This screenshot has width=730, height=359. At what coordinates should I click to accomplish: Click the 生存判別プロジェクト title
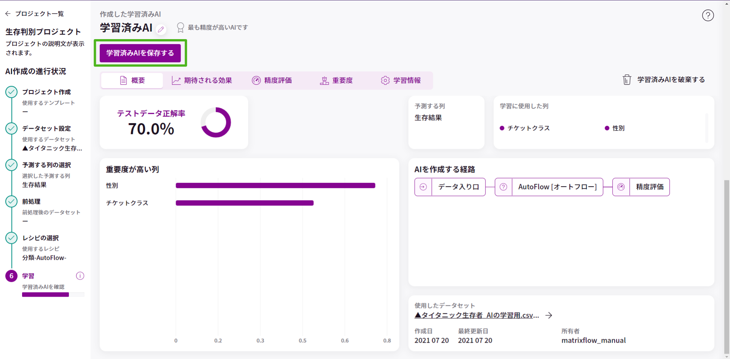[43, 32]
